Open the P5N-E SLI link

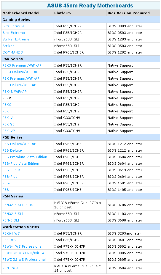tap(11, 220)
